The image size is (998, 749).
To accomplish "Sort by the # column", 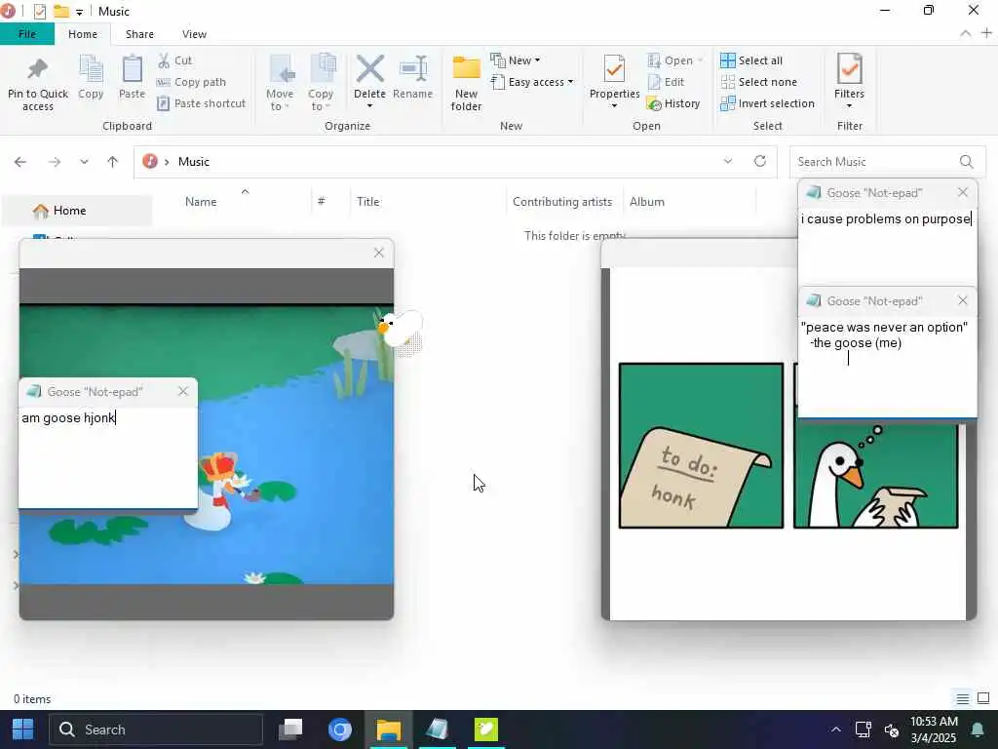I will point(322,202).
